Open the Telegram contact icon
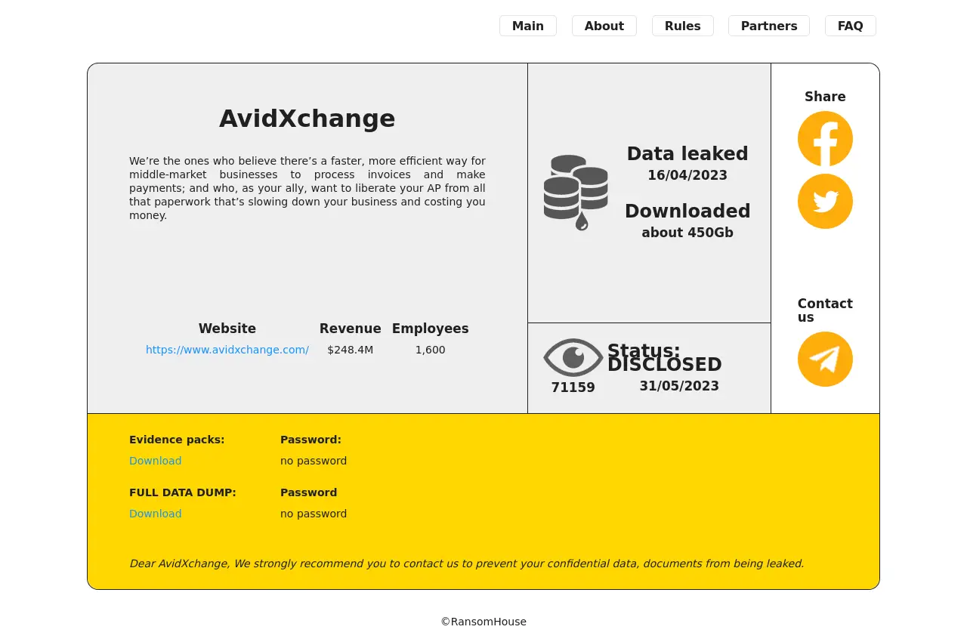This screenshot has width=967, height=642. [x=825, y=360]
